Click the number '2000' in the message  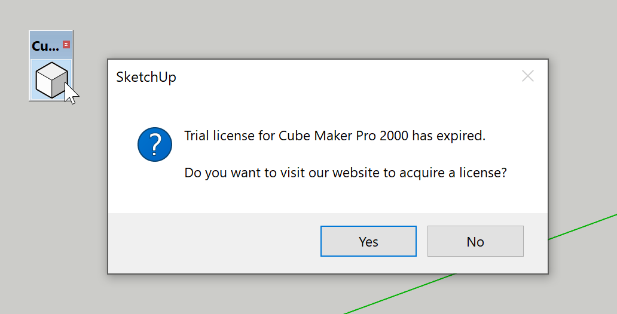click(x=394, y=136)
